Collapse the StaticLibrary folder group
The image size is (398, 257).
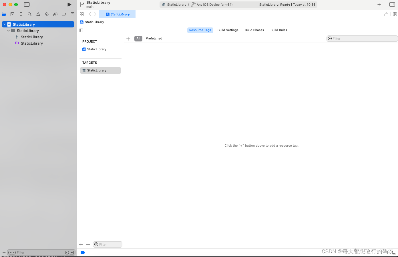9,31
